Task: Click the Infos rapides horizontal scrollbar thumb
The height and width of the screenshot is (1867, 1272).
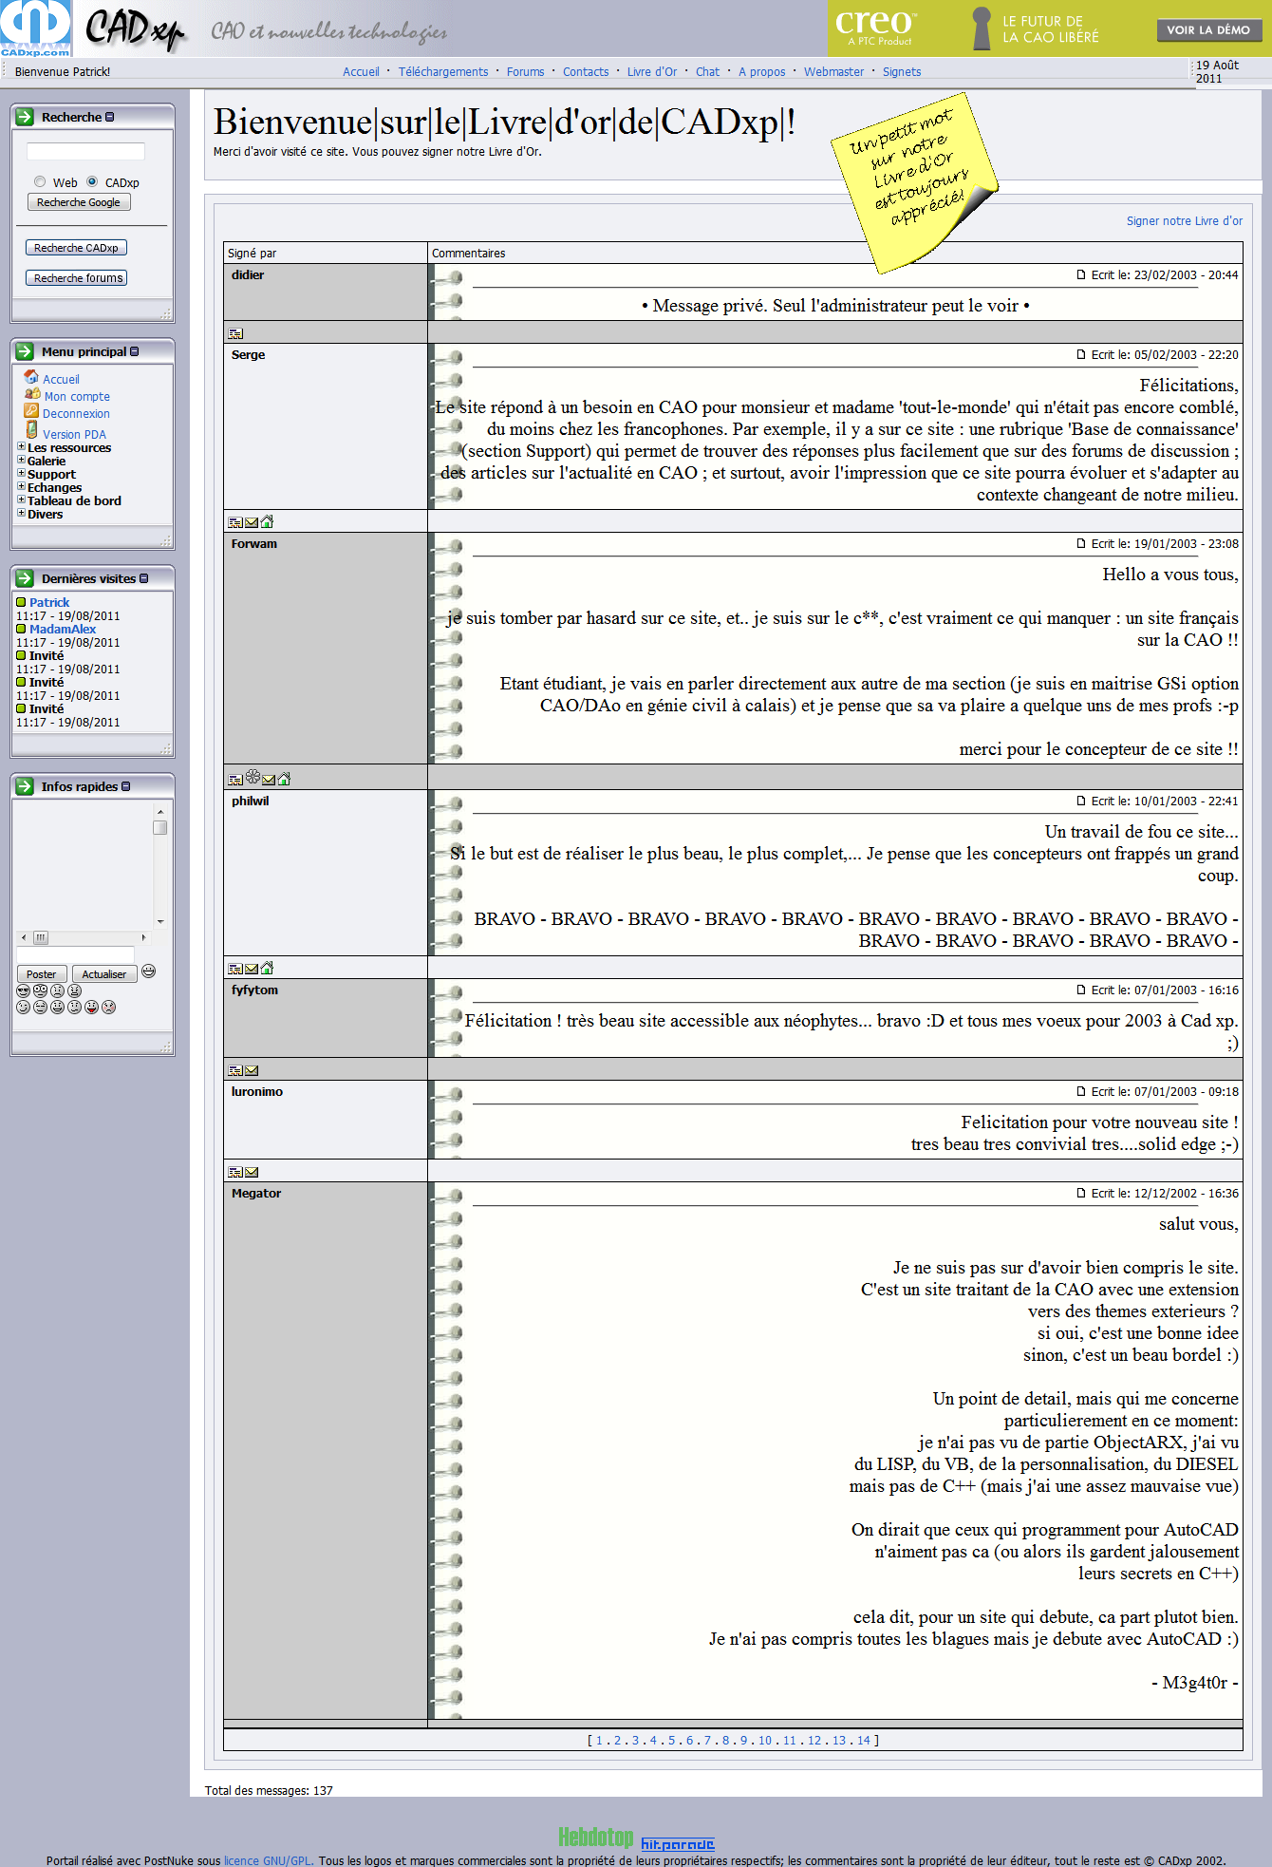Action: 41,937
